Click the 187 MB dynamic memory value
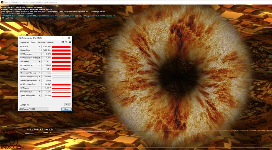The image size is (272, 150). pos(46,81)
